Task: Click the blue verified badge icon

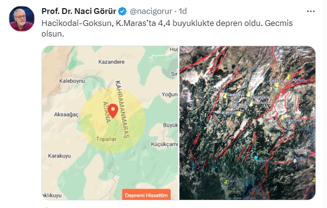Action: (x=123, y=12)
